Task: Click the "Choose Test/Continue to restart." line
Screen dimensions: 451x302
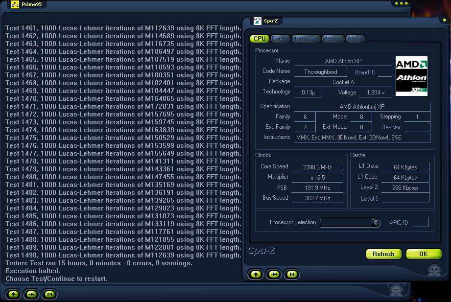Action: click(x=56, y=279)
